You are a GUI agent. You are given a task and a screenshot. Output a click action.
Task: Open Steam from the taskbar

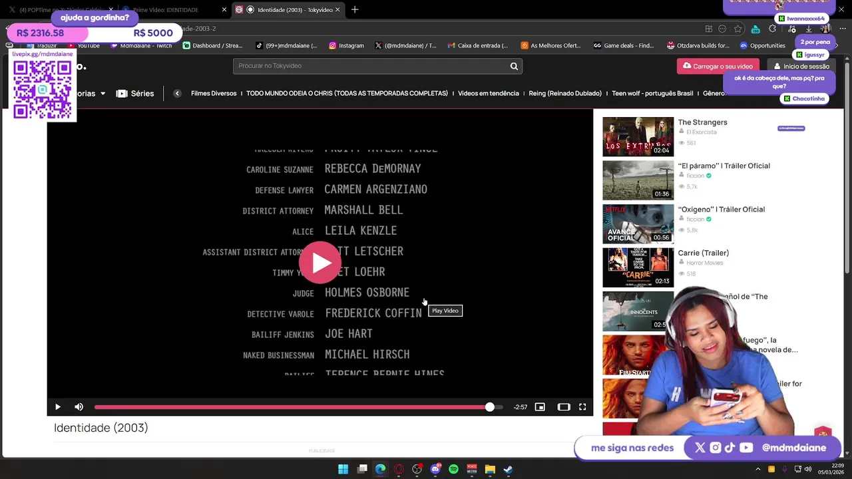508,469
